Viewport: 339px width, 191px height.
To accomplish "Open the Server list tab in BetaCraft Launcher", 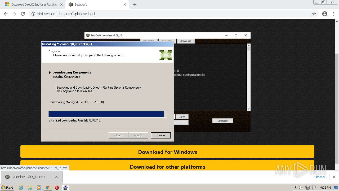I will [185, 41].
